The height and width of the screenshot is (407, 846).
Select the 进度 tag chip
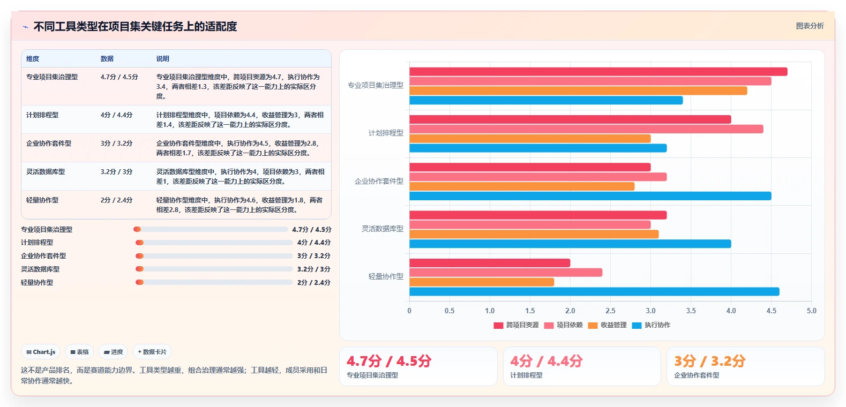point(113,352)
